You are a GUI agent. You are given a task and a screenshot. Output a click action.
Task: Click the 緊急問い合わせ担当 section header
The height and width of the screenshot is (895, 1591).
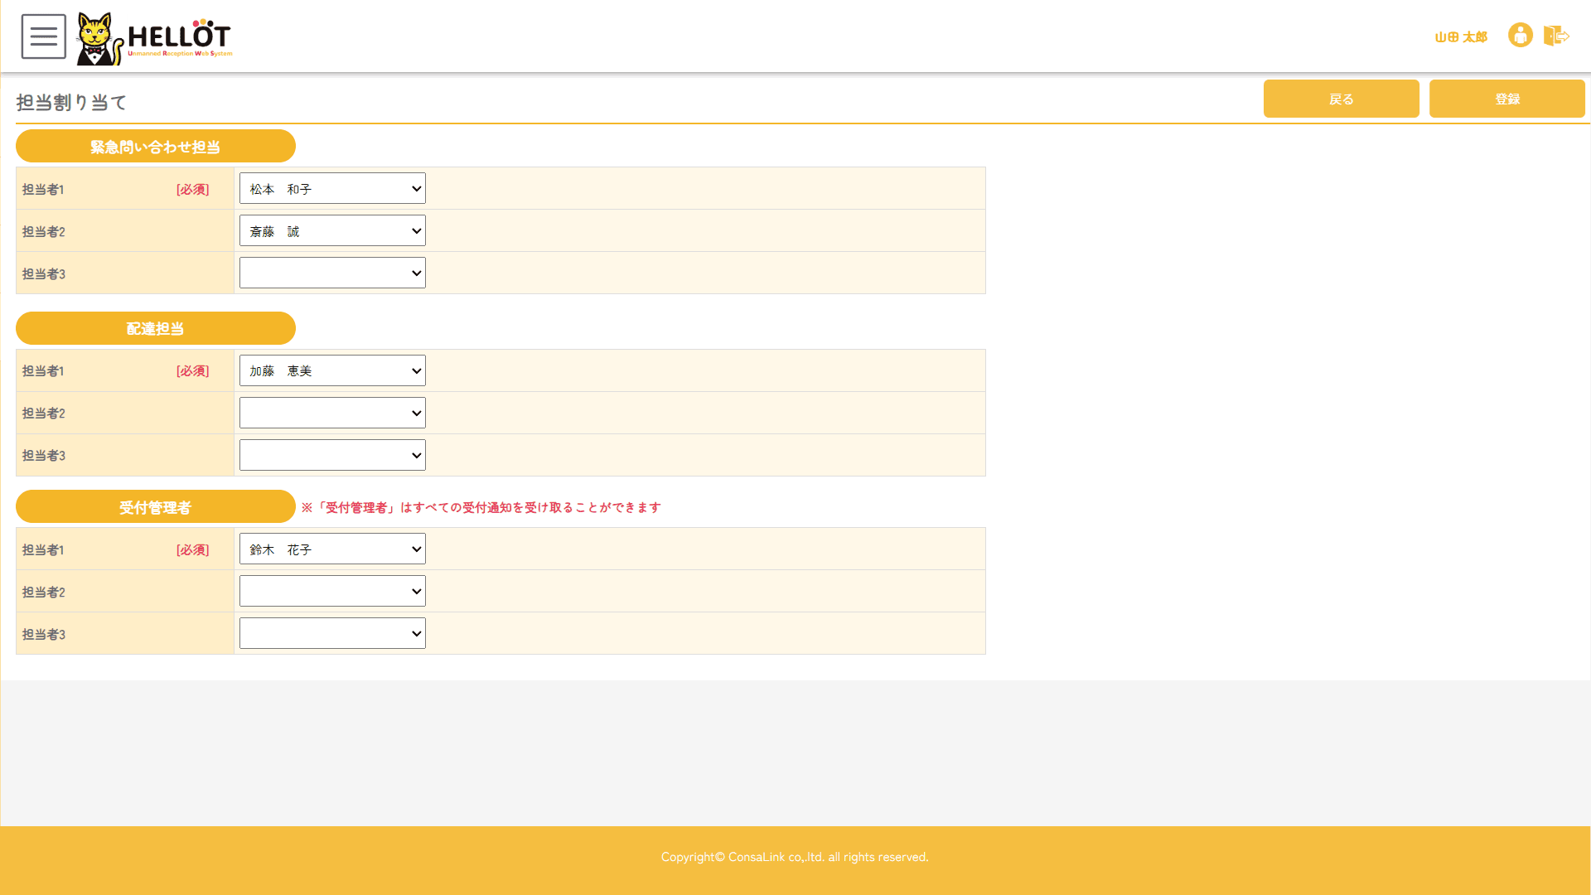(x=156, y=147)
